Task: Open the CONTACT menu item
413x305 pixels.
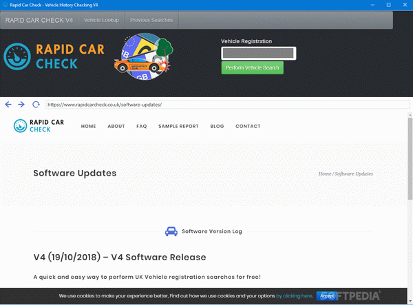Action: pos(248,126)
